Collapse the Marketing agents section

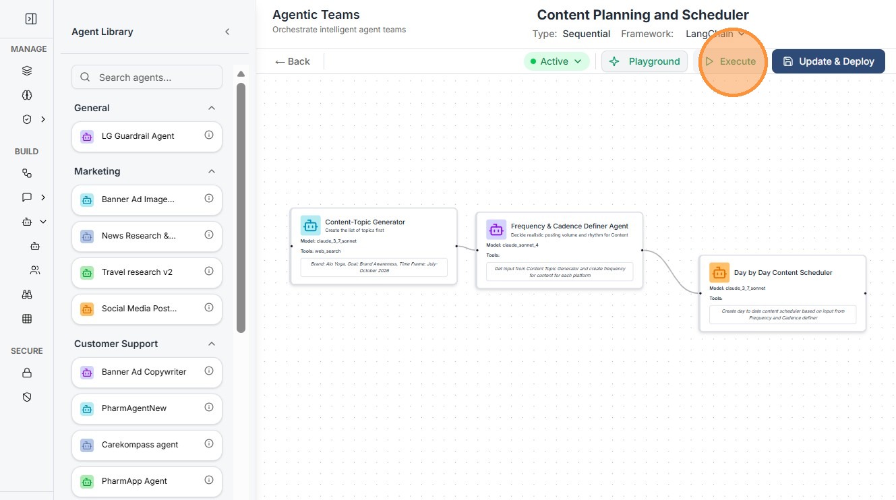click(212, 171)
